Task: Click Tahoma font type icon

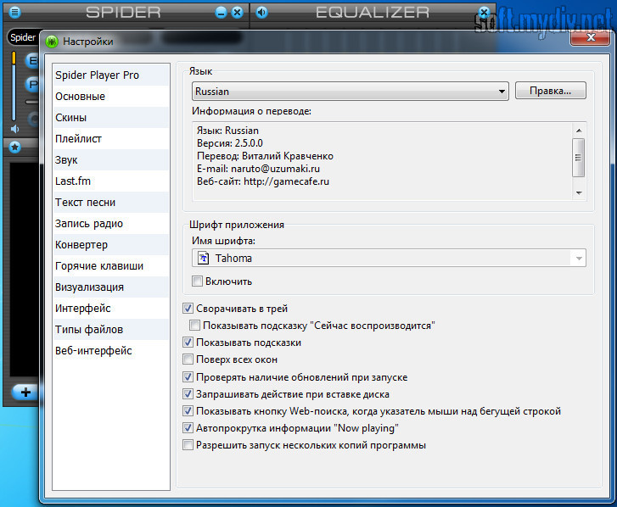Action: (x=203, y=259)
